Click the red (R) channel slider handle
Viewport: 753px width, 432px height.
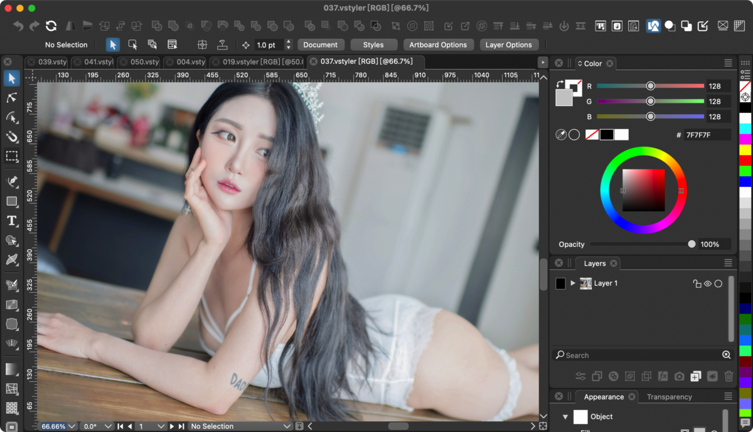pyautogui.click(x=651, y=86)
